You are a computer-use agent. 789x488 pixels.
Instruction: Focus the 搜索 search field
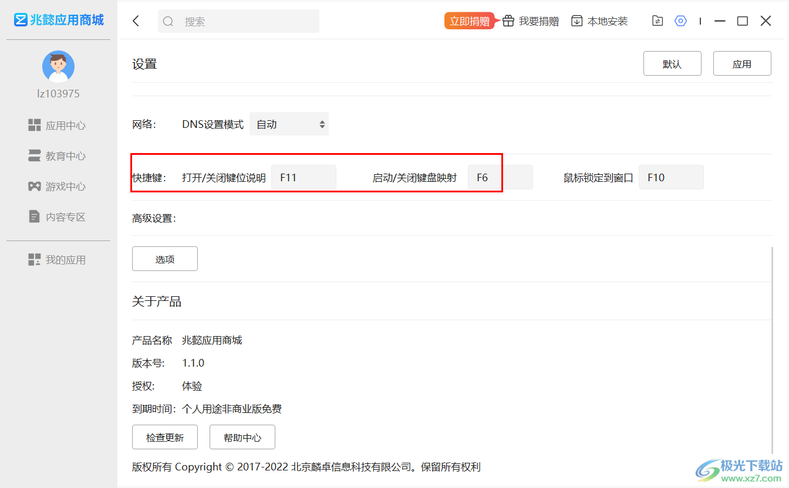click(x=238, y=21)
